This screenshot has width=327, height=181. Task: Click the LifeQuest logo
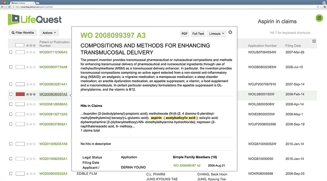(35, 19)
